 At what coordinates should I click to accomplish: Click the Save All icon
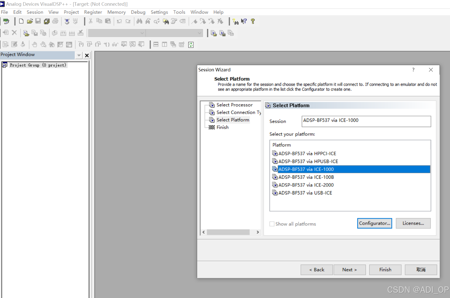pos(47,21)
